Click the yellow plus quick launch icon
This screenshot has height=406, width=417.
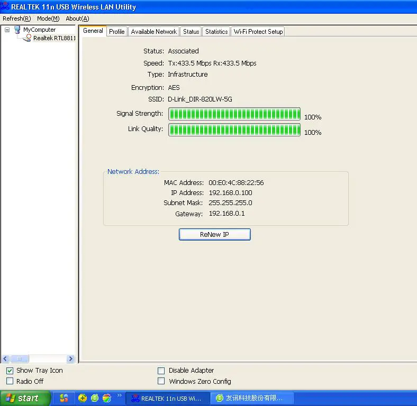83,398
